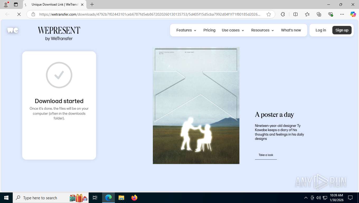Open a new browser tab
This screenshot has width=359, height=203.
[x=92, y=4]
